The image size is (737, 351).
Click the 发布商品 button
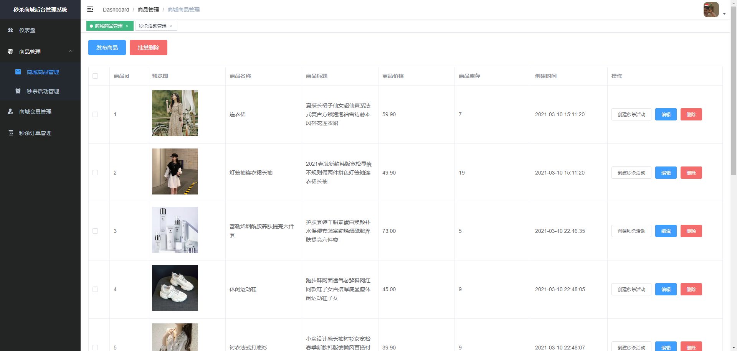point(107,48)
